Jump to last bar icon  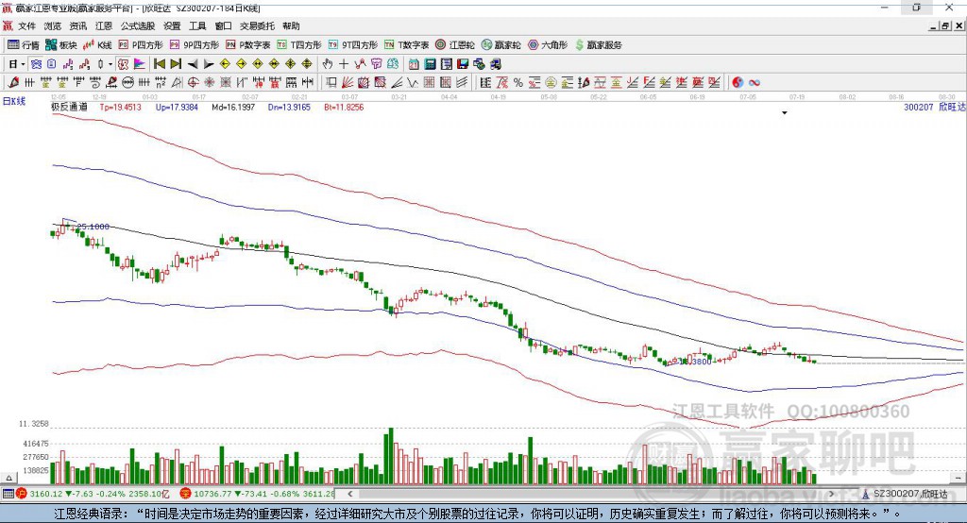[x=176, y=64]
